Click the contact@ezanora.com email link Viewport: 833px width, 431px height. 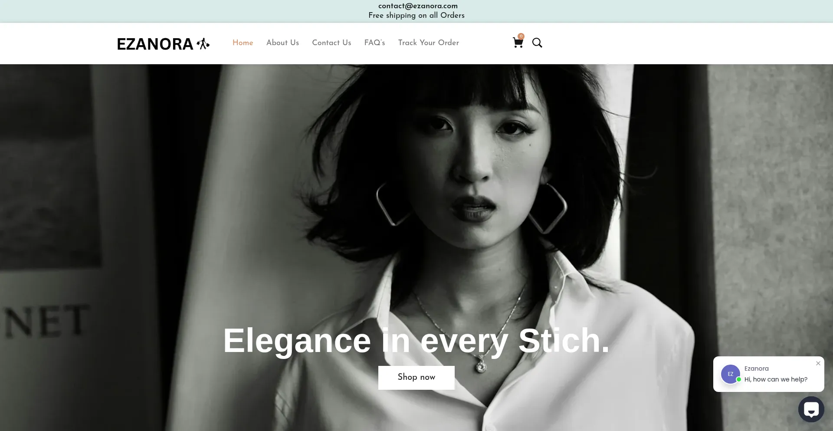417,6
